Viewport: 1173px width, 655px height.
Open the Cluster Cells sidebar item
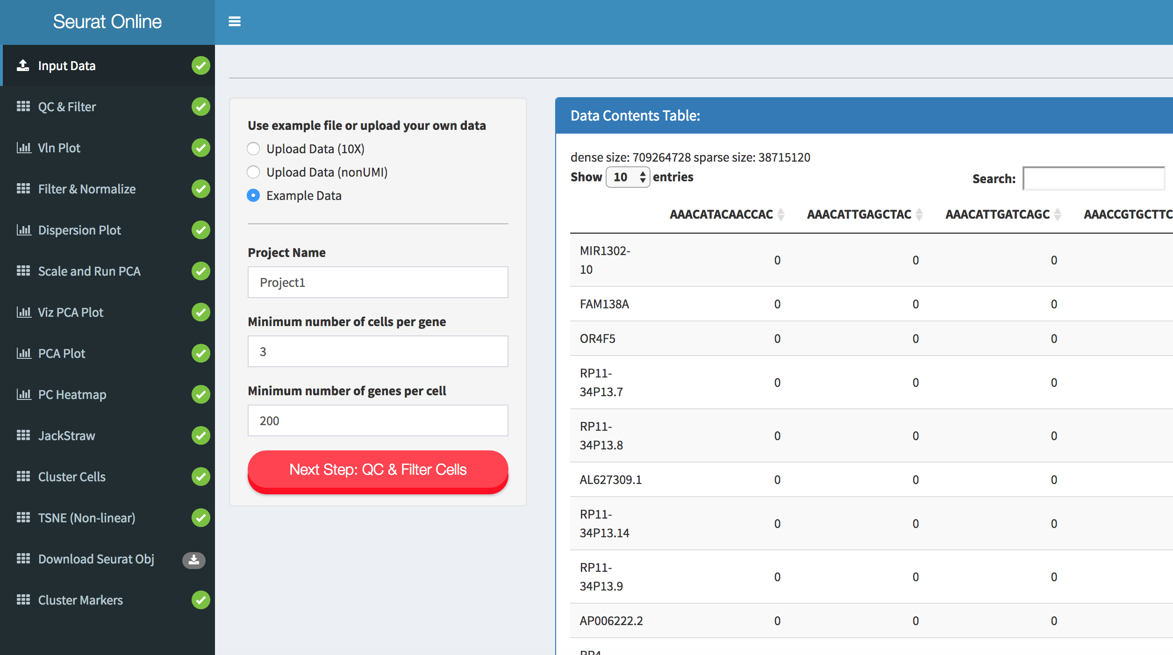[72, 477]
